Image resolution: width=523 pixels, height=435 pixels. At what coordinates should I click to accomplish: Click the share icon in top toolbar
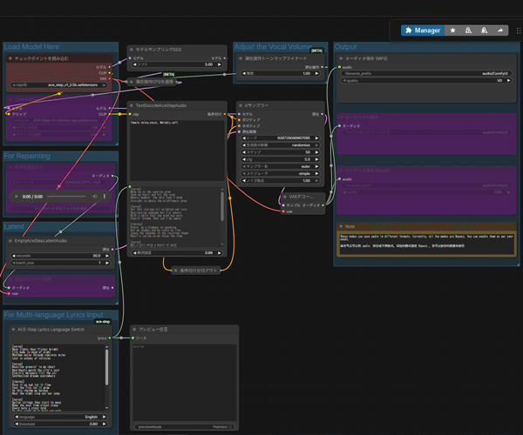click(501, 30)
